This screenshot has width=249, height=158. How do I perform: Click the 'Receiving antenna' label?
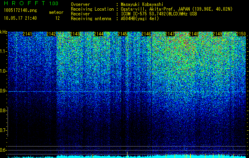[91, 19]
